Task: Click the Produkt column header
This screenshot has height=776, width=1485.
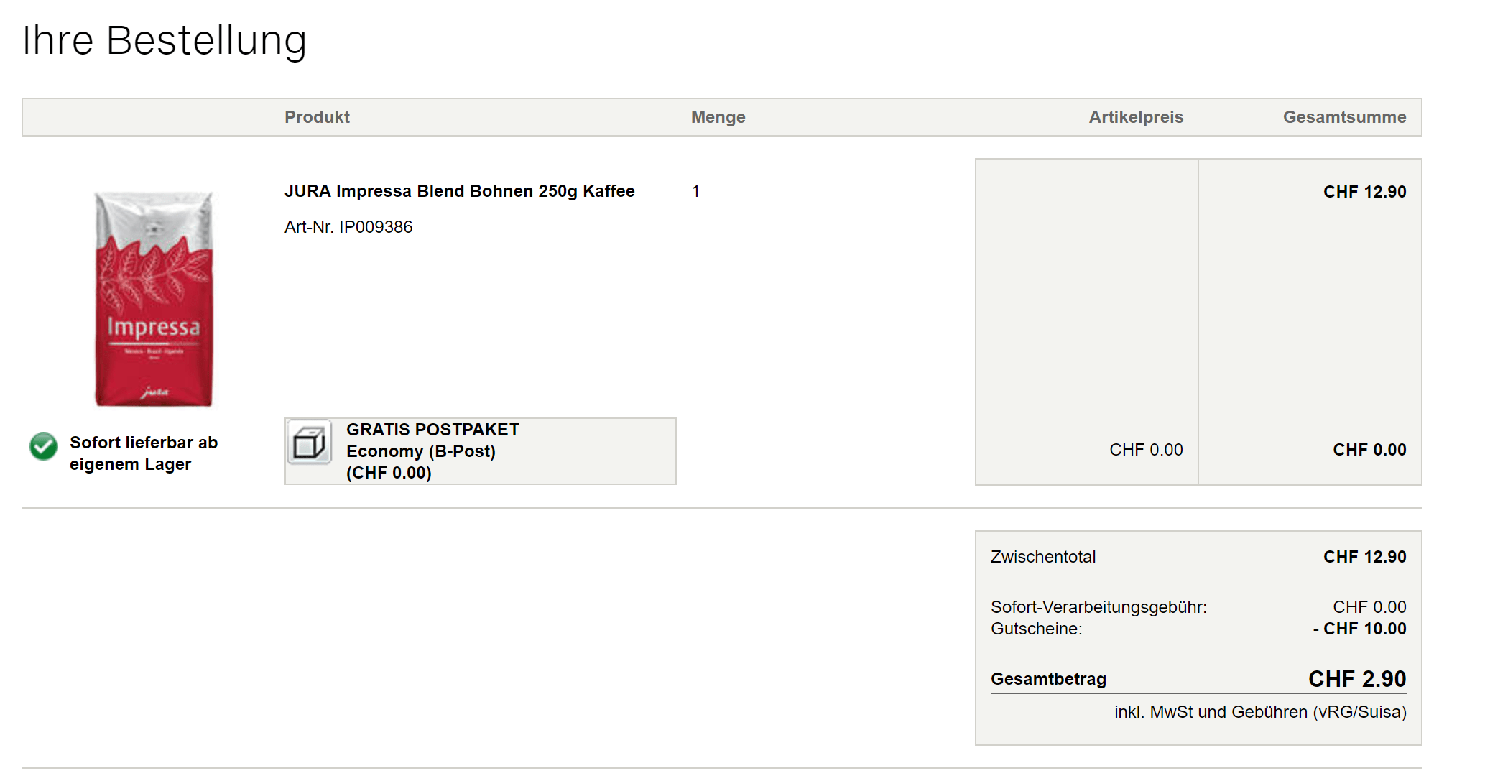Action: [x=317, y=117]
